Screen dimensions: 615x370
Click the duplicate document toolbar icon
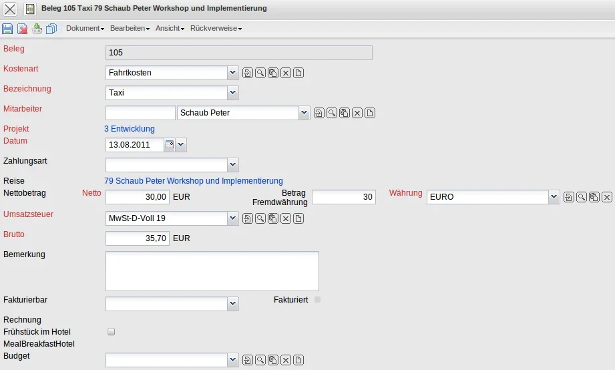click(51, 29)
